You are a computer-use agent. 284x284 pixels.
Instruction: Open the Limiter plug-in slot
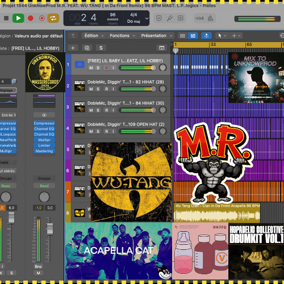pos(44,145)
